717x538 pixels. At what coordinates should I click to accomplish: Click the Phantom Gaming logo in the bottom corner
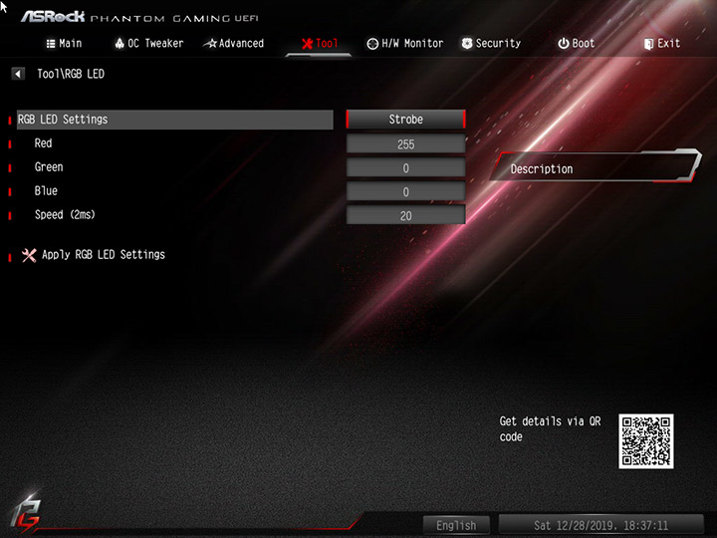(25, 514)
